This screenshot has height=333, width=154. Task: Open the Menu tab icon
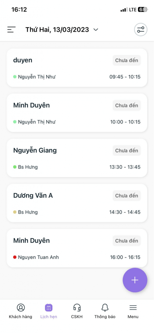(133, 308)
